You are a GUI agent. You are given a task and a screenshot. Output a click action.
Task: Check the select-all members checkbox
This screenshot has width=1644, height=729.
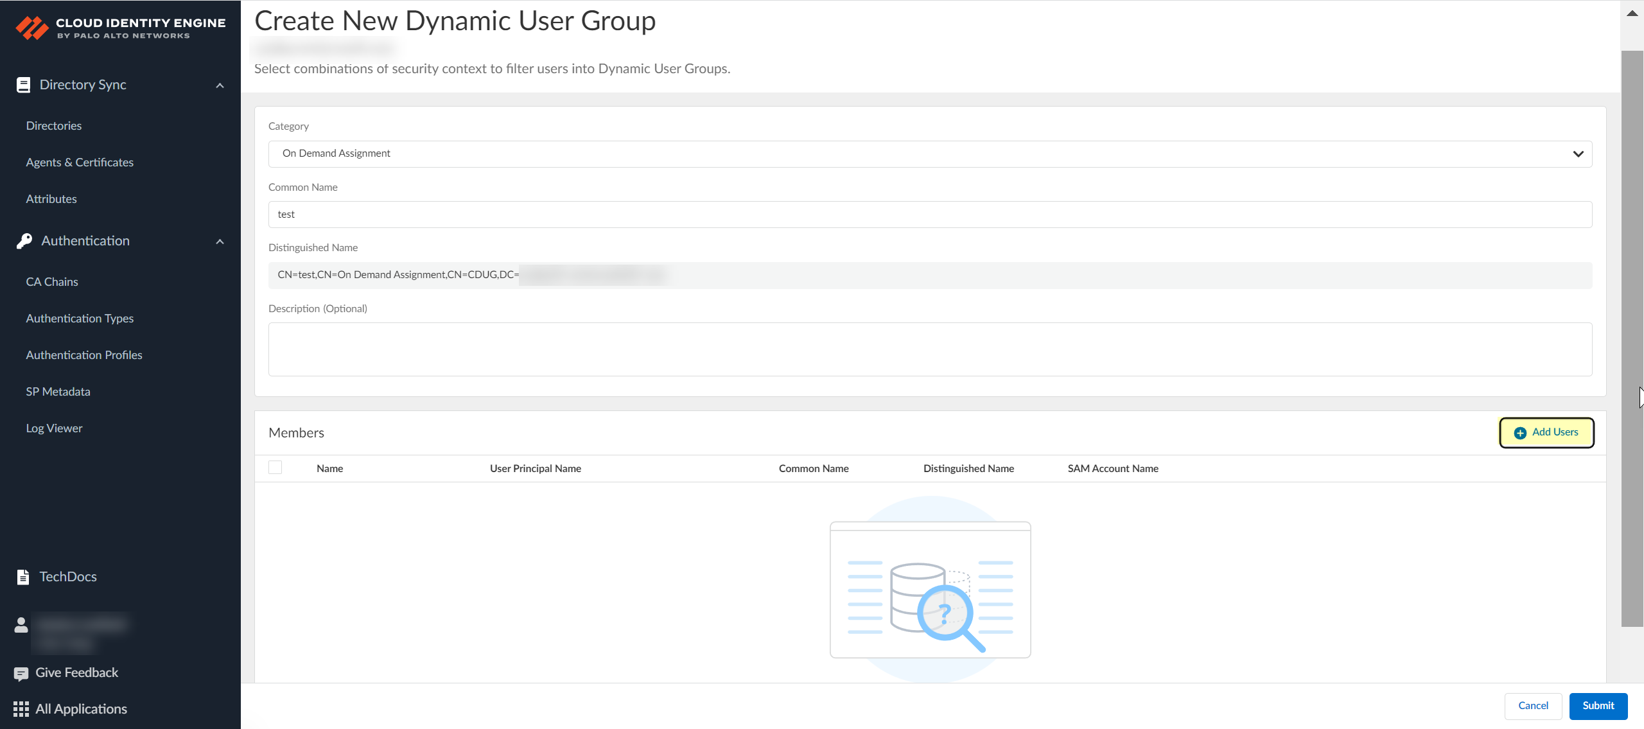pos(275,468)
